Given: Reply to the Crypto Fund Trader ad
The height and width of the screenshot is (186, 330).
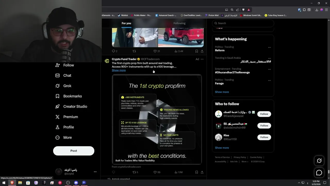Looking at the screenshot, I should coord(113,172).
